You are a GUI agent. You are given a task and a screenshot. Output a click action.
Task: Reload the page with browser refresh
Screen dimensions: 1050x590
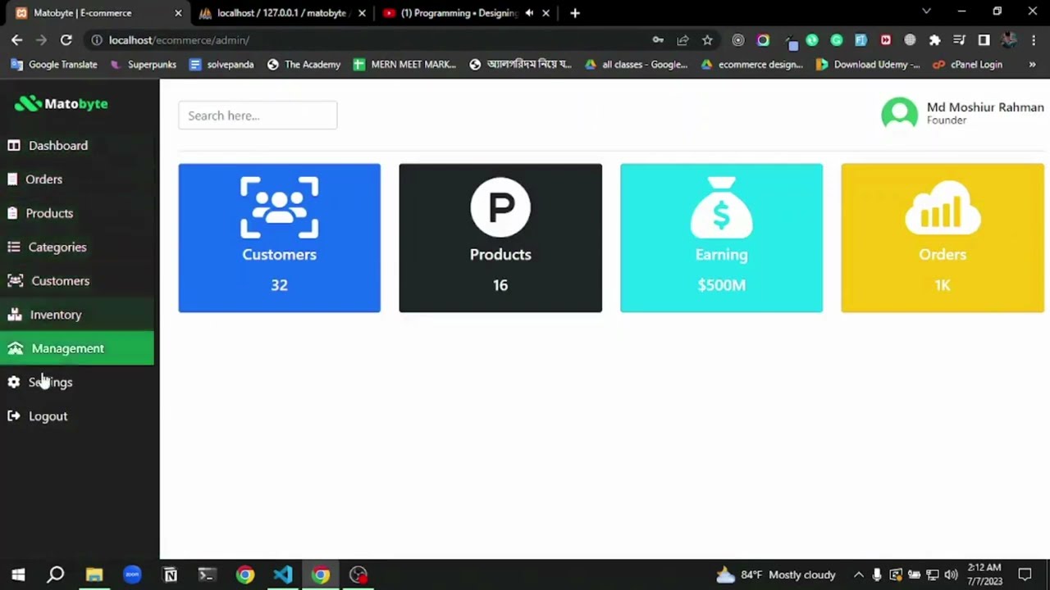coord(66,39)
